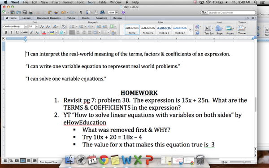Open the template gallery icon

12,13
